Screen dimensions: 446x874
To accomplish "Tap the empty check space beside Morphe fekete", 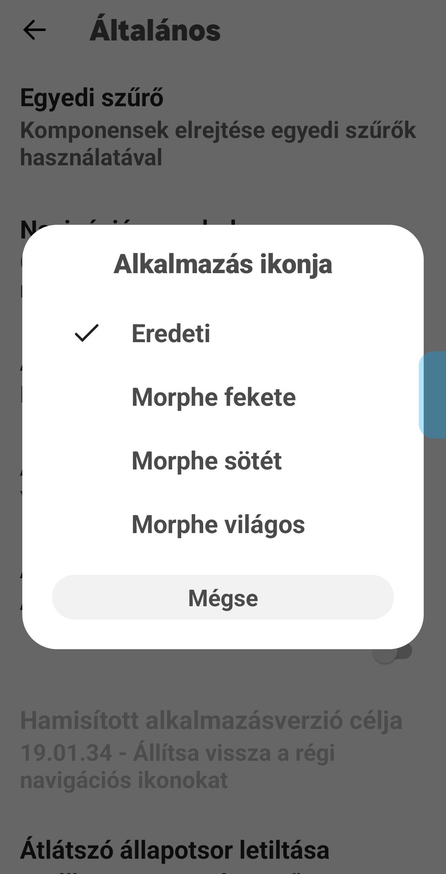I will pos(87,397).
